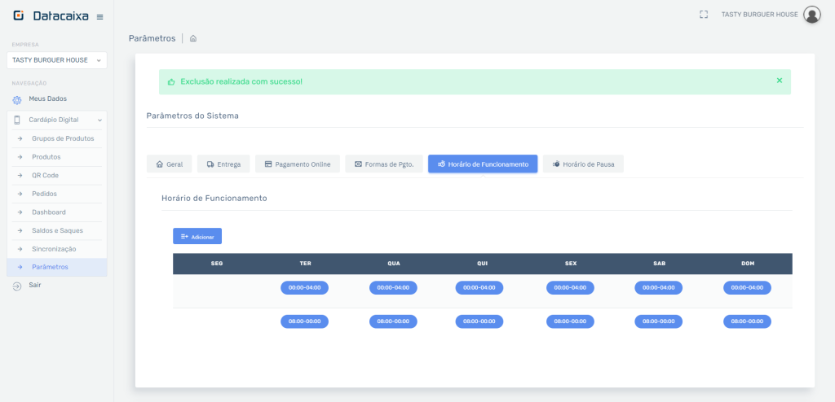Open the TASTY BURGUER HOUSE company dropdown
This screenshot has height=402, width=835.
(x=56, y=60)
